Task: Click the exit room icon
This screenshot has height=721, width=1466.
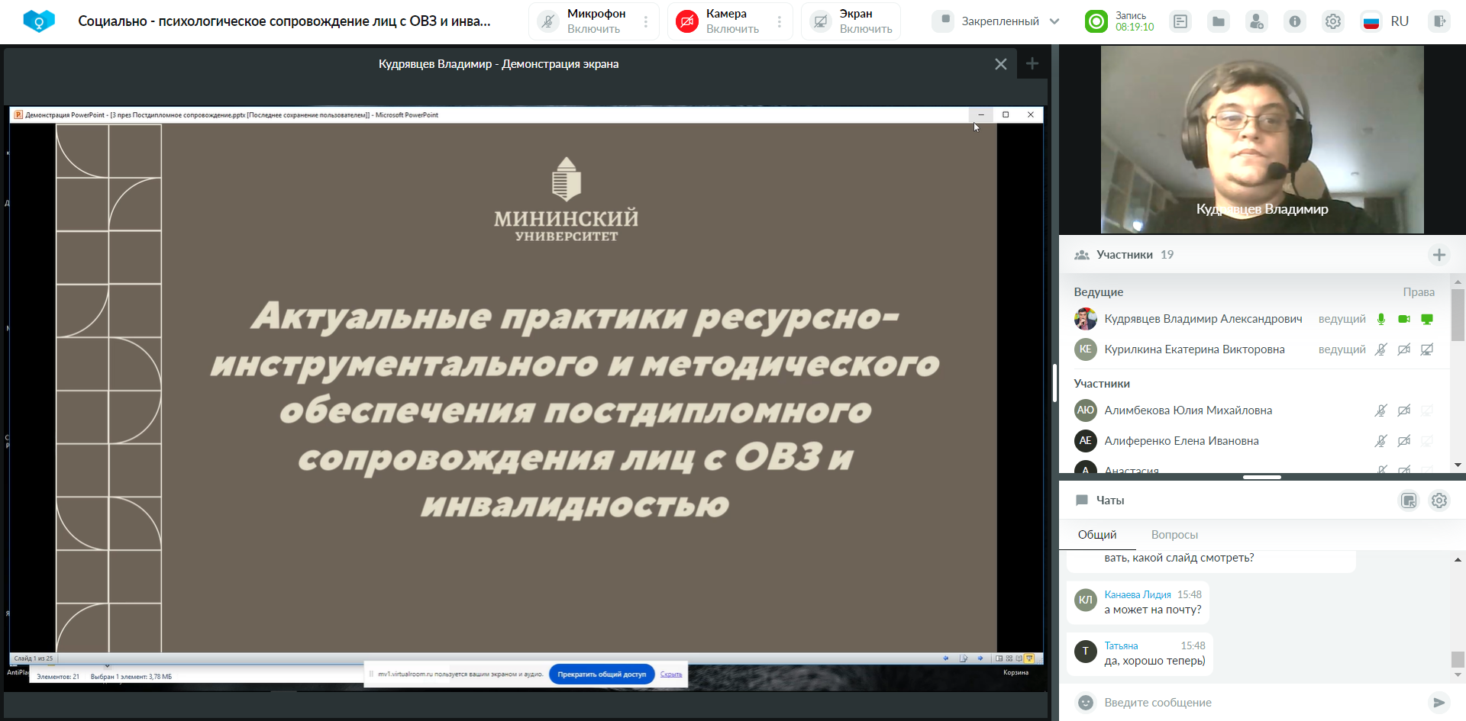Action: coord(1439,21)
